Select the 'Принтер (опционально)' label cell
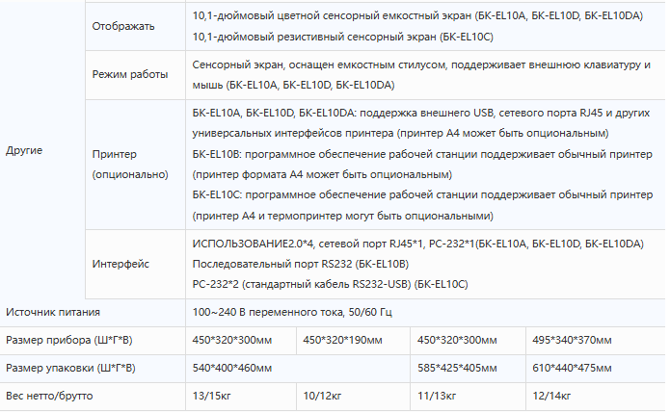 pyautogui.click(x=135, y=165)
